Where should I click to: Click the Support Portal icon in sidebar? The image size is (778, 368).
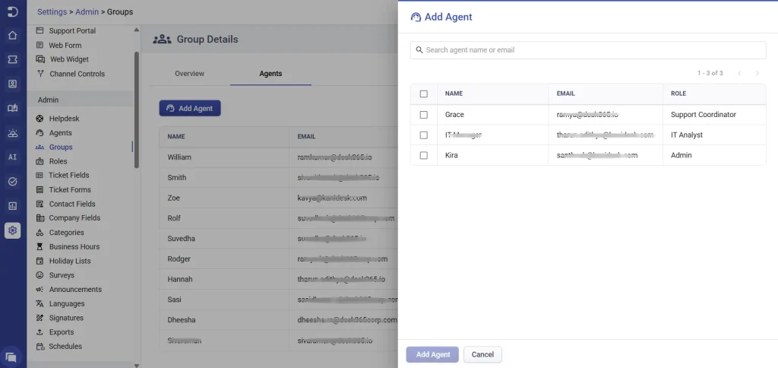[x=40, y=30]
